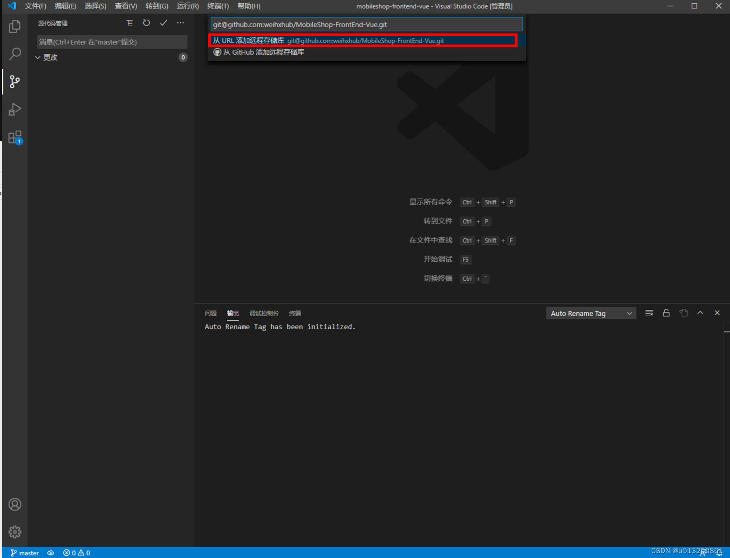Switch to the 问题 panel tab

coord(211,313)
